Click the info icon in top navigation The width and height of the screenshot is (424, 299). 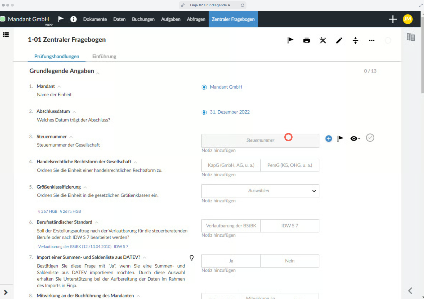(x=73, y=19)
